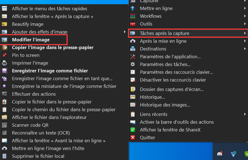Expand Ajouter des effets d'image submenu arrow
The height and width of the screenshot is (160, 248).
(x=125, y=32)
